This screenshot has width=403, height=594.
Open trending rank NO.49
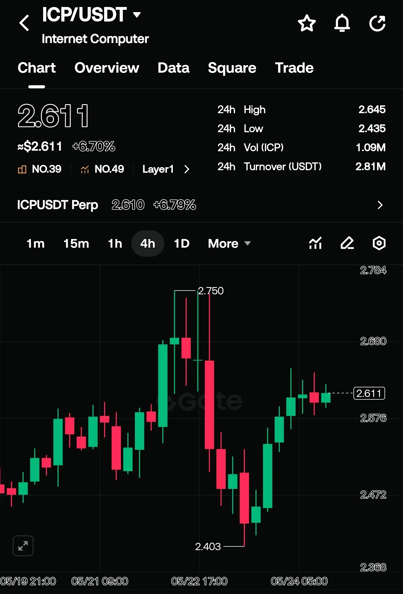pyautogui.click(x=102, y=169)
